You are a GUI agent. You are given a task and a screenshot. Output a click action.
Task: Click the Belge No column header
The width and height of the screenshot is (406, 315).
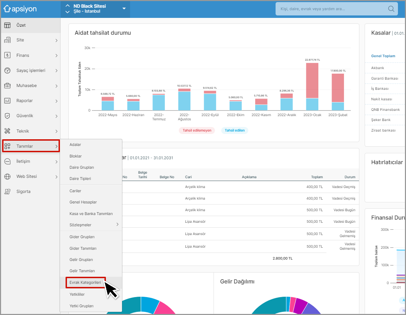(x=167, y=177)
